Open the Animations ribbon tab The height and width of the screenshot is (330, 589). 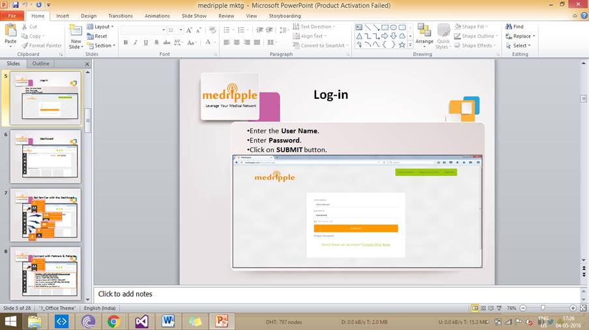coord(157,16)
